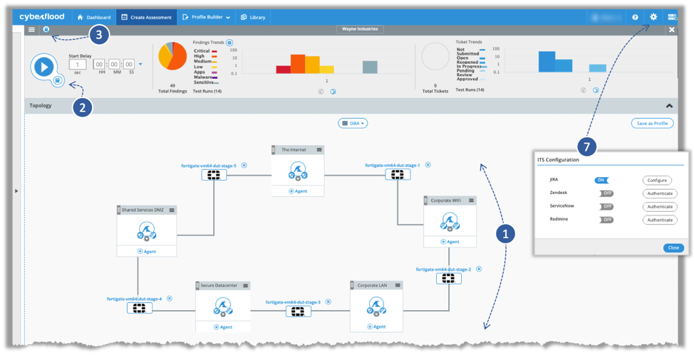
Task: Enable the Redmine toggle
Action: click(x=606, y=220)
